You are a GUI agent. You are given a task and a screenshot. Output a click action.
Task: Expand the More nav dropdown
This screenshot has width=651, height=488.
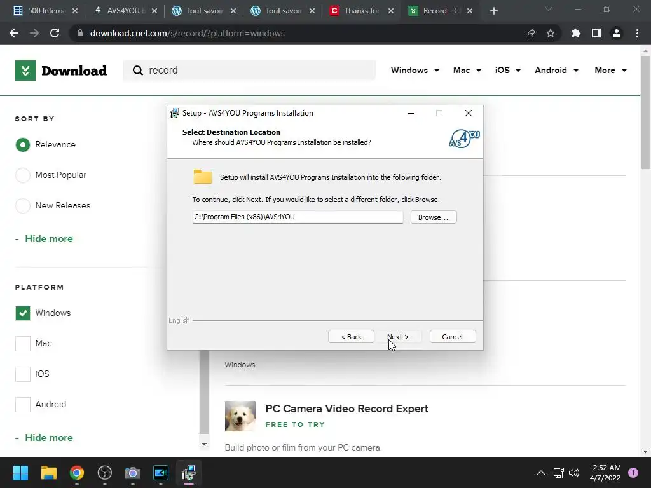(x=610, y=70)
